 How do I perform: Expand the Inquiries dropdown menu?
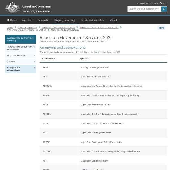pos(27,20)
